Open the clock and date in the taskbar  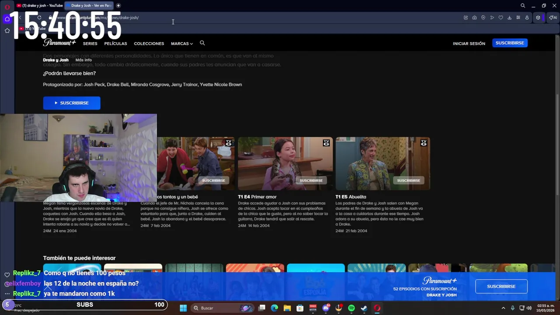(x=546, y=308)
